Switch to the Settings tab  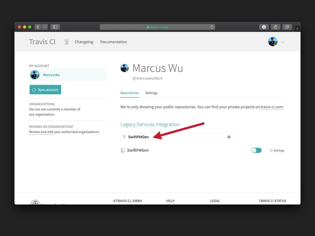click(151, 93)
